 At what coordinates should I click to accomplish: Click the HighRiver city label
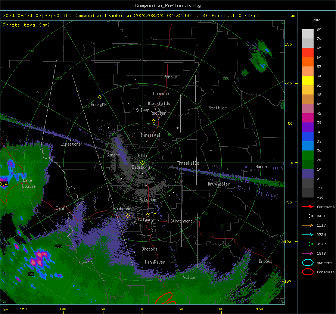pos(155,262)
